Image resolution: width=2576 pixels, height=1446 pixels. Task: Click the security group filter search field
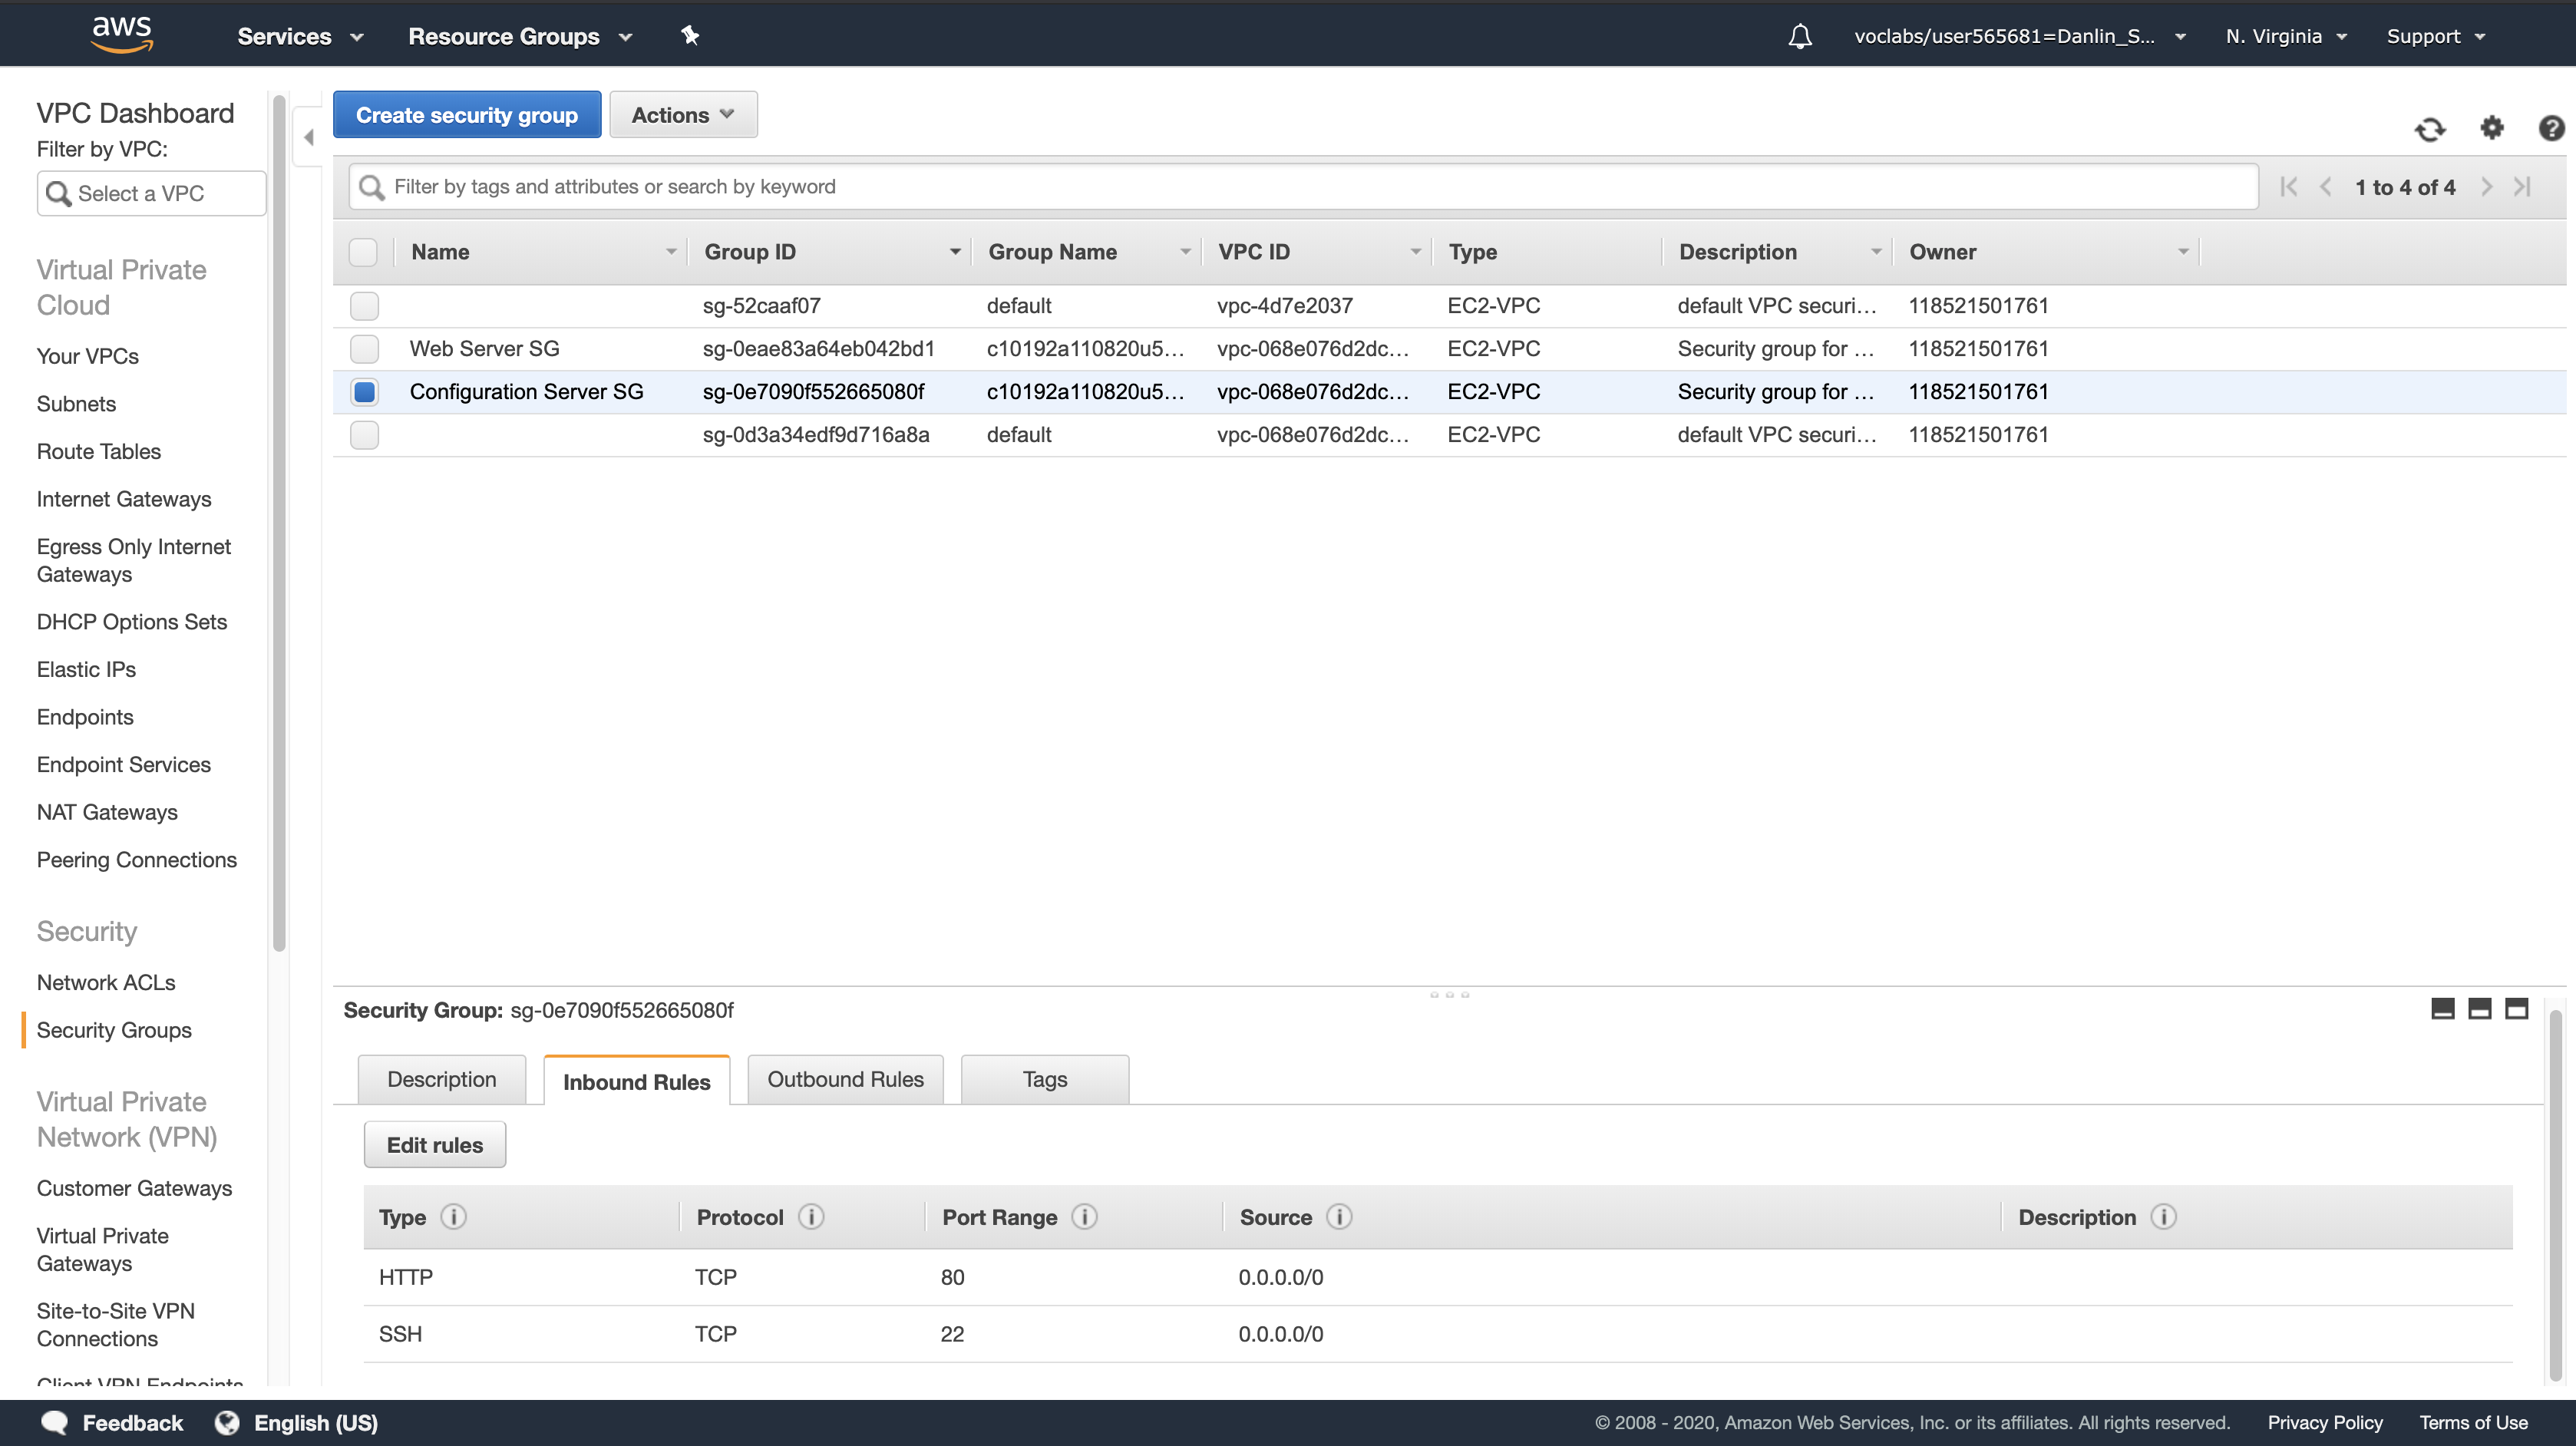coord(1300,187)
